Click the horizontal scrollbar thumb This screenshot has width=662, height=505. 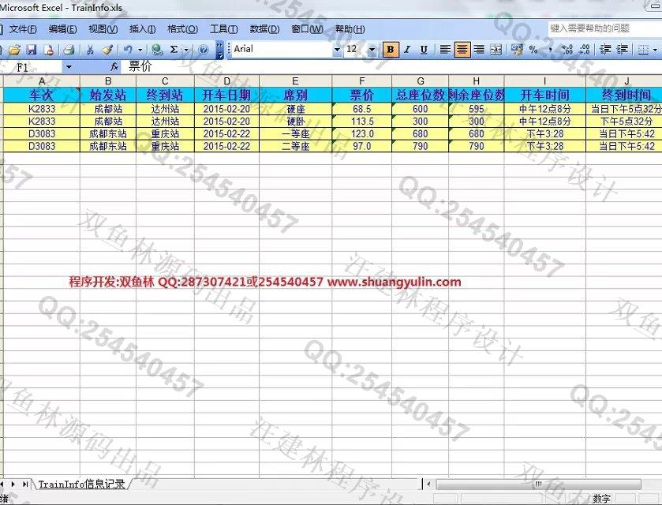point(538,484)
